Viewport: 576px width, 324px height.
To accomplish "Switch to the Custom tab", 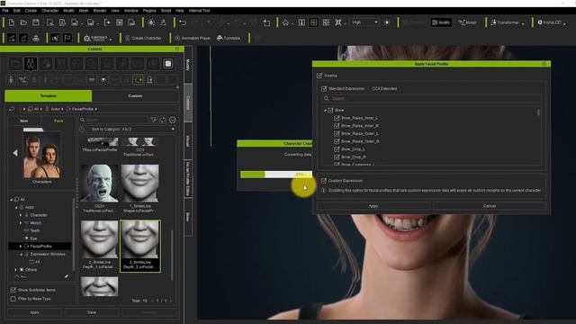I will point(135,96).
